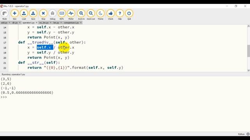Switch to the comparison1.py tab
Image resolution: width=250 pixels, height=140 pixels.
tap(71, 23)
